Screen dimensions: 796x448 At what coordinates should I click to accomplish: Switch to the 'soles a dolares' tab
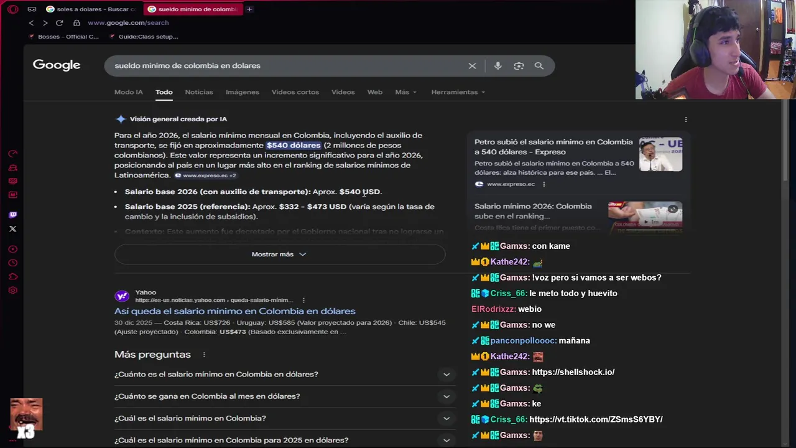click(x=91, y=9)
